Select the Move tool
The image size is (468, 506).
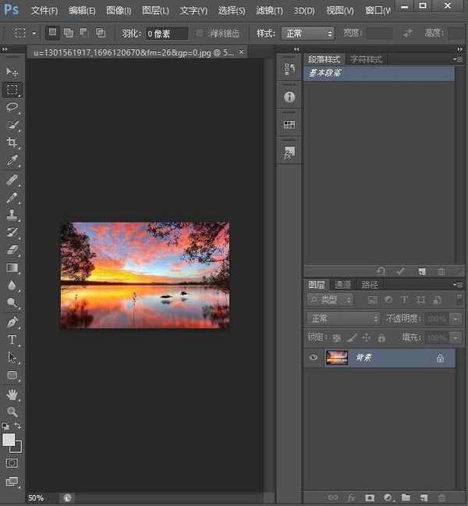click(x=12, y=72)
